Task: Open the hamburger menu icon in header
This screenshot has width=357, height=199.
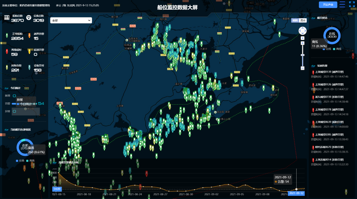Action: point(342,4)
